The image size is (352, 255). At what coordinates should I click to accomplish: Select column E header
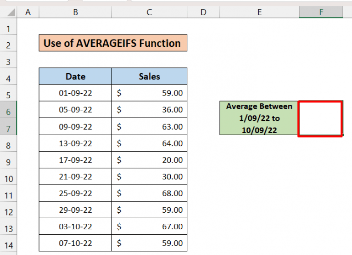(x=259, y=12)
